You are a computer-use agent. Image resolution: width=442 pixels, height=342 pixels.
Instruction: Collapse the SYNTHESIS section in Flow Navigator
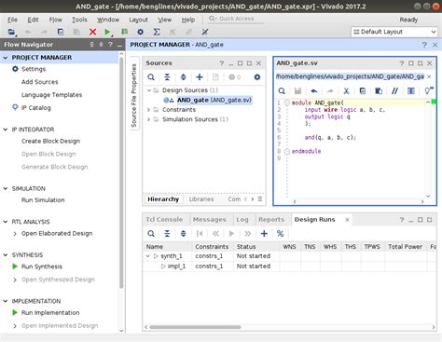6,254
